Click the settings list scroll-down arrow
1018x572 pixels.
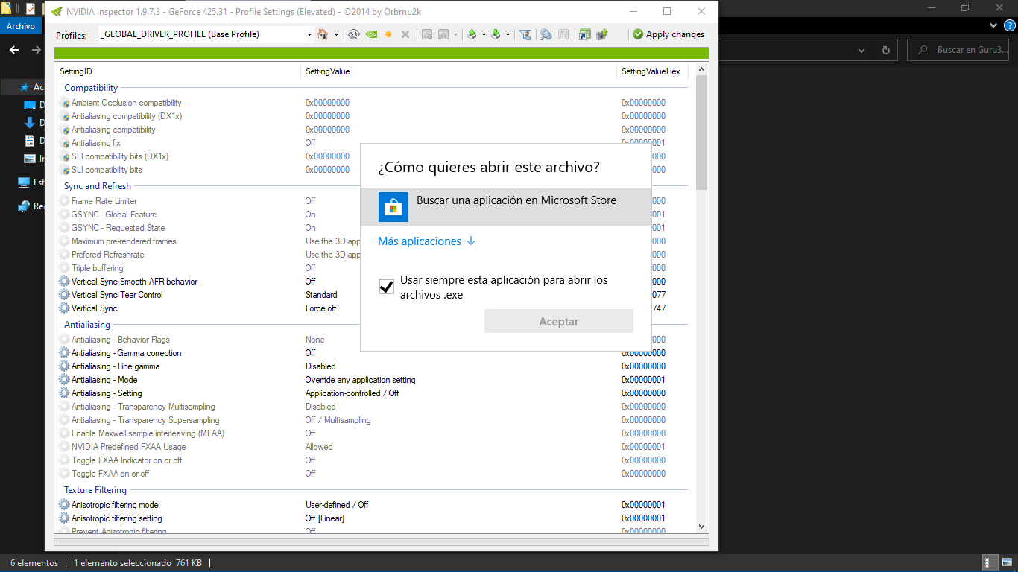point(701,526)
